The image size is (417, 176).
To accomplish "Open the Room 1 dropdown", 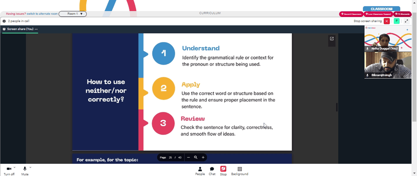I will [73, 14].
